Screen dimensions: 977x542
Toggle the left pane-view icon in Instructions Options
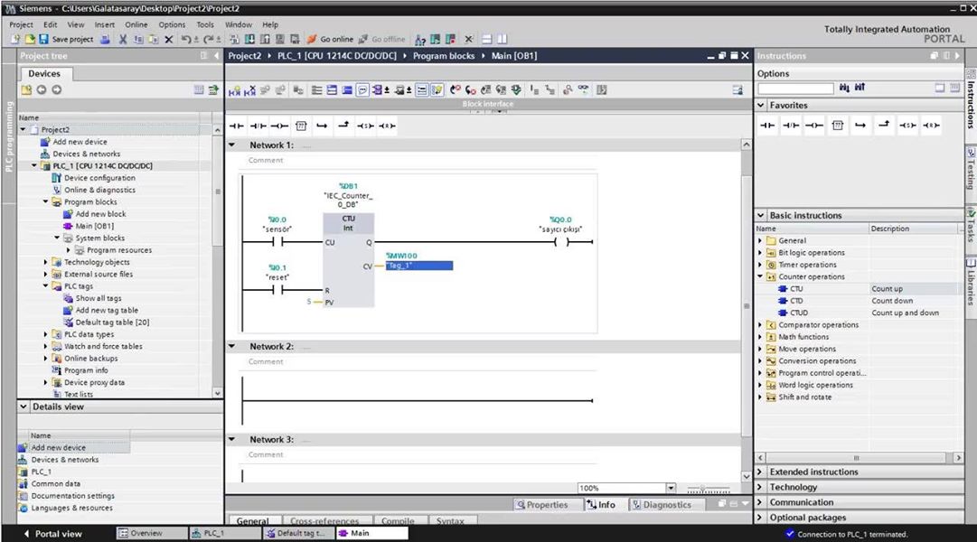click(x=940, y=88)
